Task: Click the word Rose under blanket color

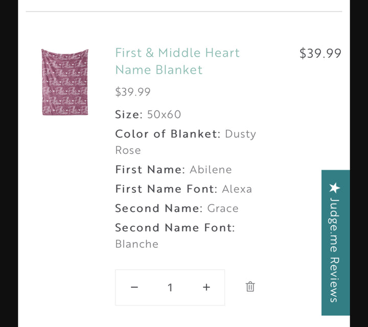Action: [128, 150]
